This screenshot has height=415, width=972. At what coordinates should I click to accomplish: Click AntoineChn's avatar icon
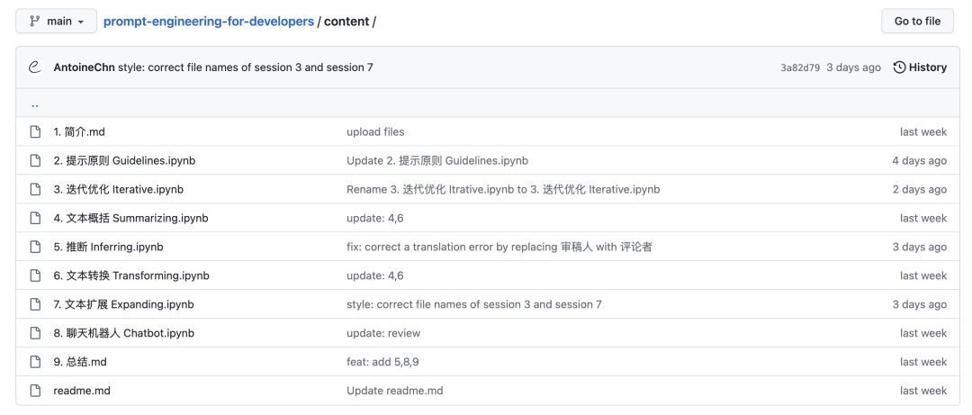(35, 67)
